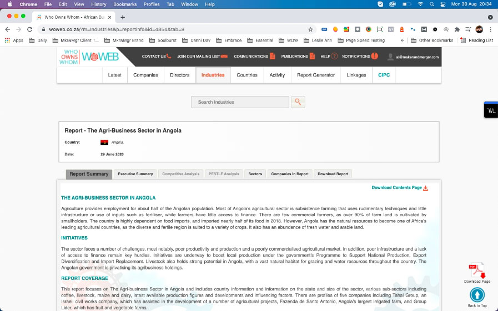
Task: Open the WOW bookmarks folder
Action: [x=288, y=40]
